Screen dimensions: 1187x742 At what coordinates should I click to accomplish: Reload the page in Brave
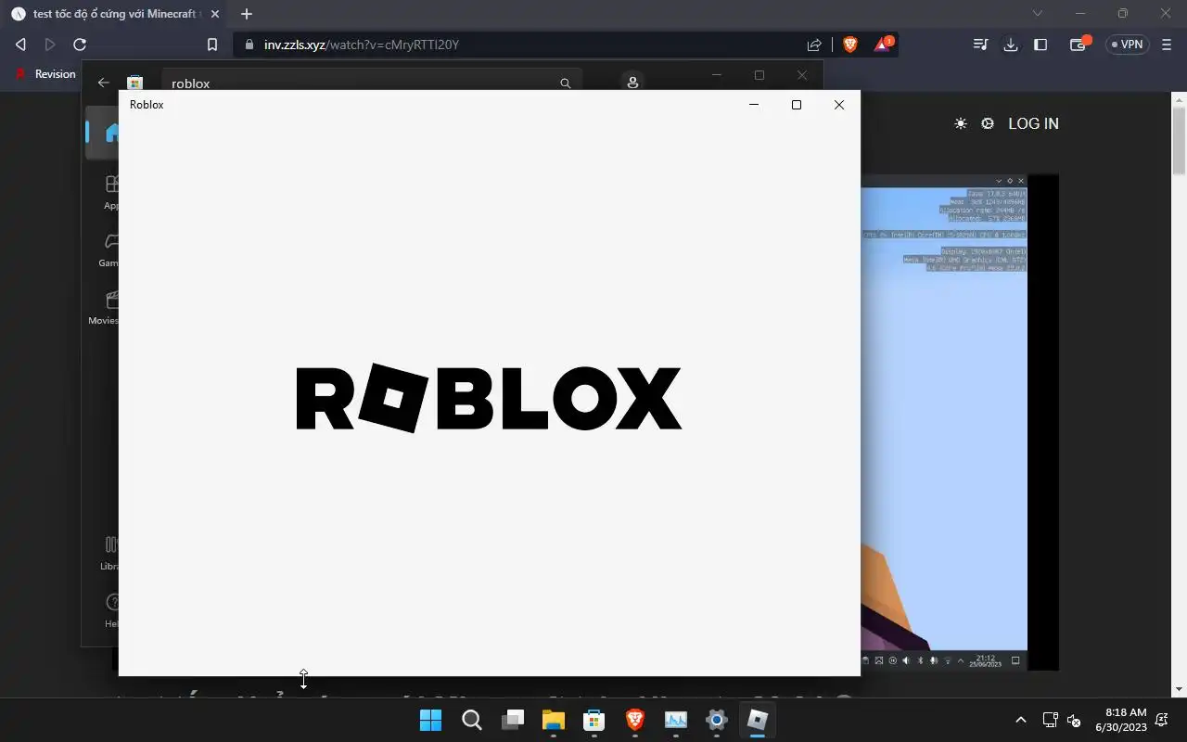point(80,45)
